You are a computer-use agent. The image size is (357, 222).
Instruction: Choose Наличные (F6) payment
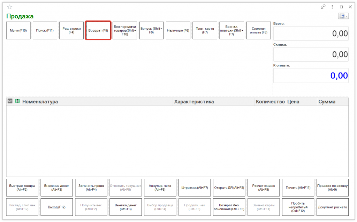coord(178,31)
